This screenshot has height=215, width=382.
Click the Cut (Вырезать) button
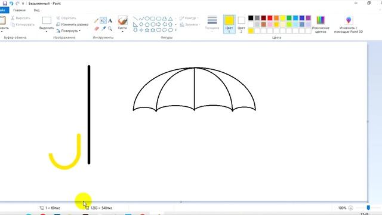pos(21,18)
